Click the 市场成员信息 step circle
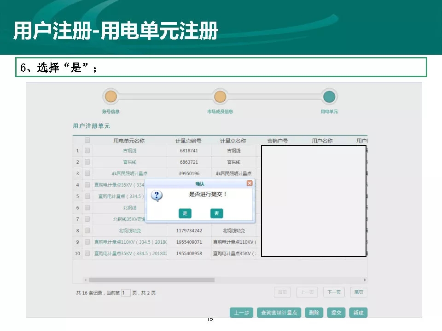 [220, 97]
